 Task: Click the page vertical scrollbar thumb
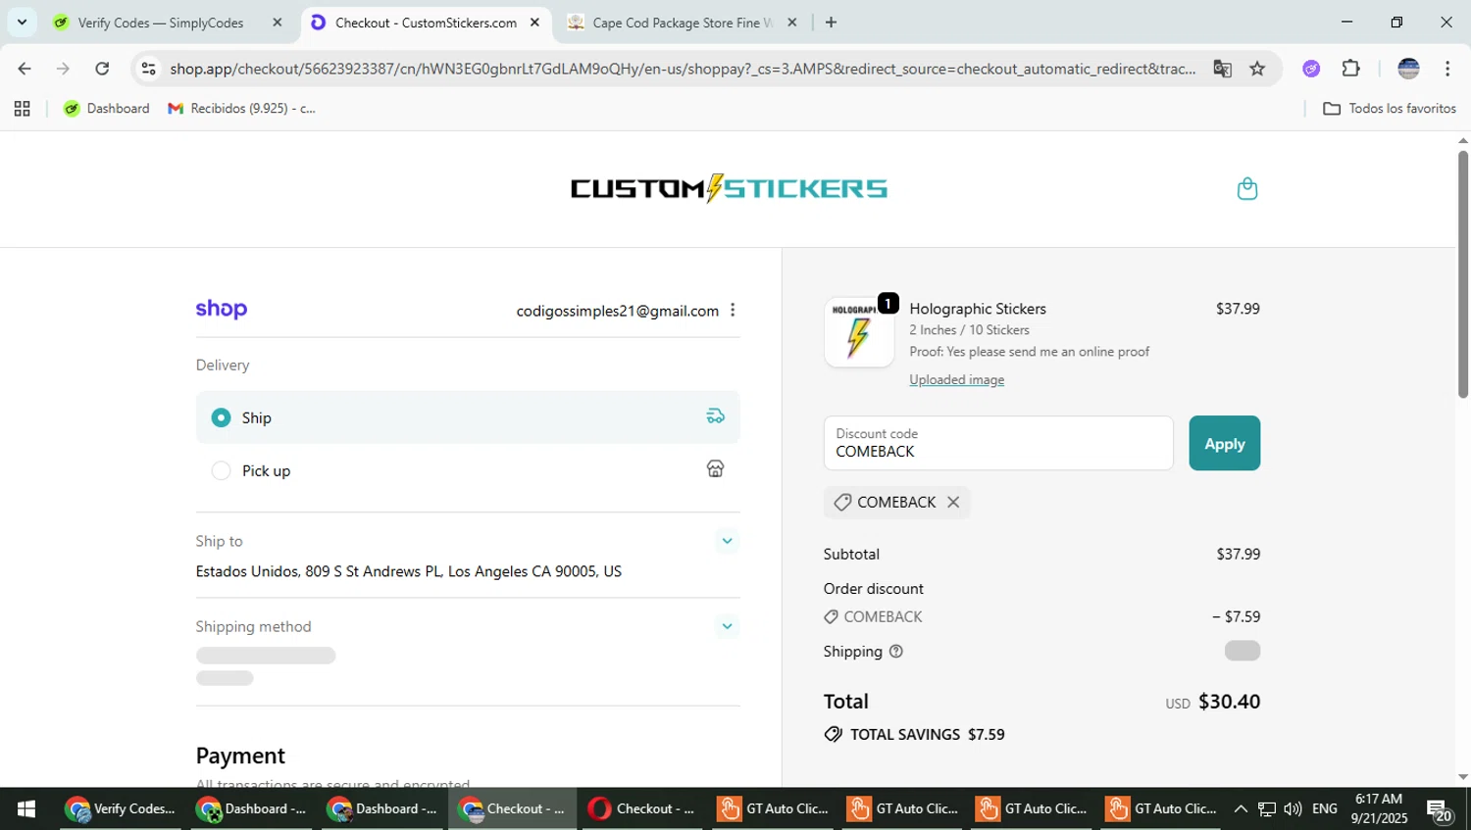tap(1462, 274)
